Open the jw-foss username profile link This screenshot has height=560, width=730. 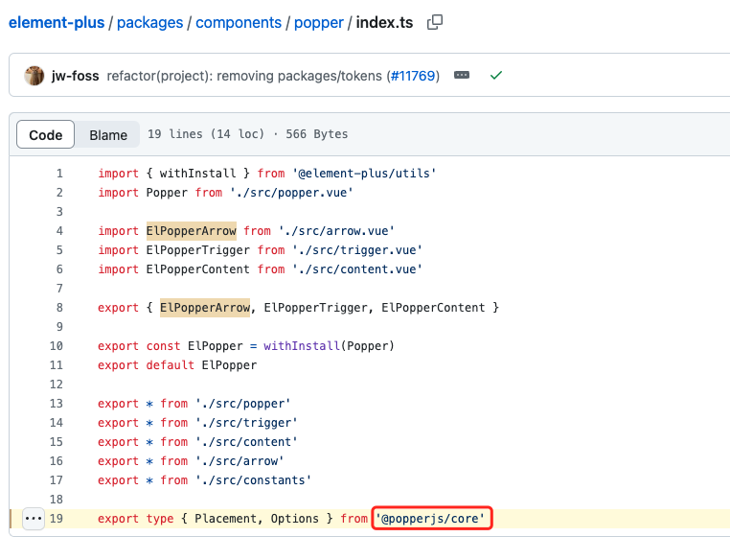(75, 76)
